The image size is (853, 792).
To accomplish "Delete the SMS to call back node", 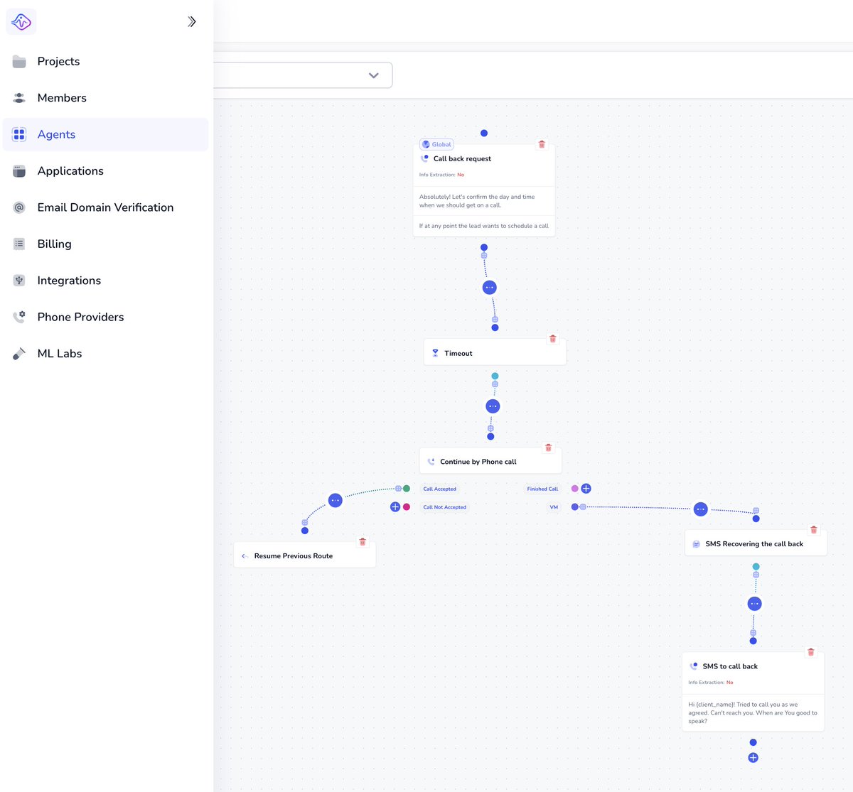I will (811, 652).
